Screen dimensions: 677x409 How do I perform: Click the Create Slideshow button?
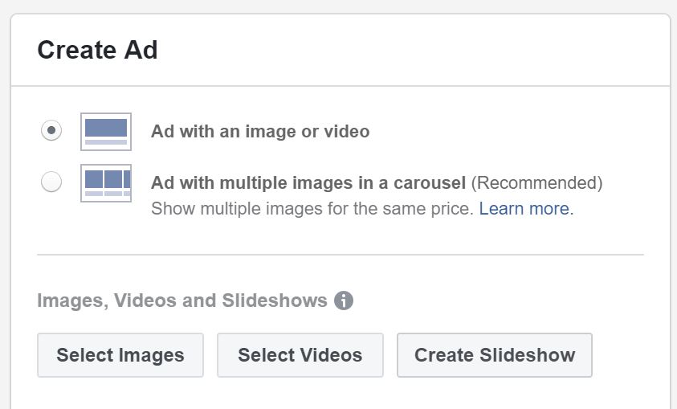pyautogui.click(x=495, y=355)
